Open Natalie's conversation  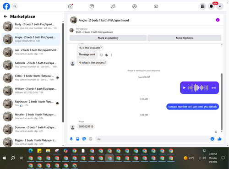pyautogui.click(x=31, y=116)
